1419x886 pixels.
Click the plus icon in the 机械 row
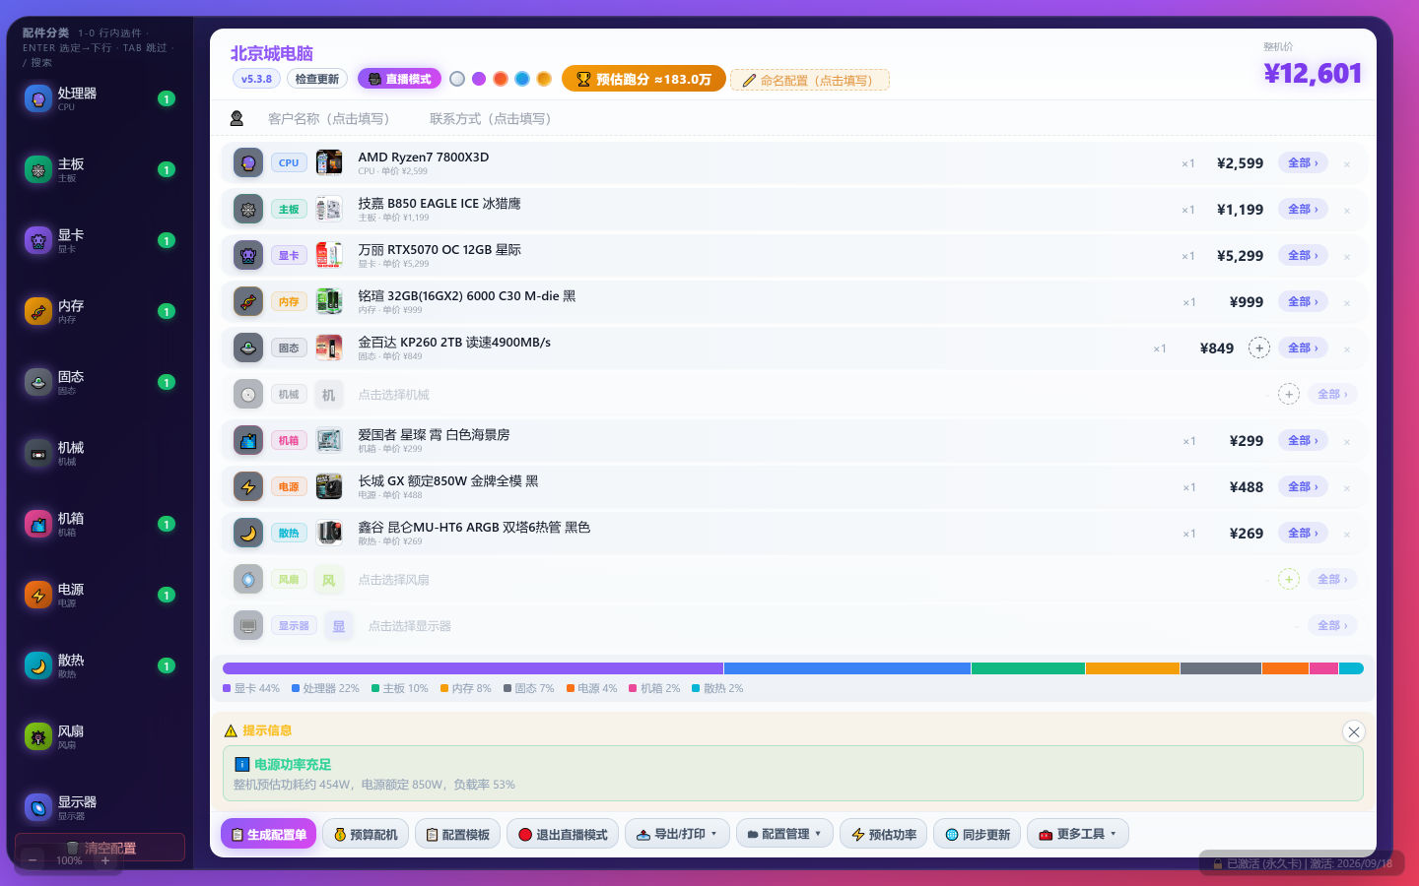click(1289, 394)
